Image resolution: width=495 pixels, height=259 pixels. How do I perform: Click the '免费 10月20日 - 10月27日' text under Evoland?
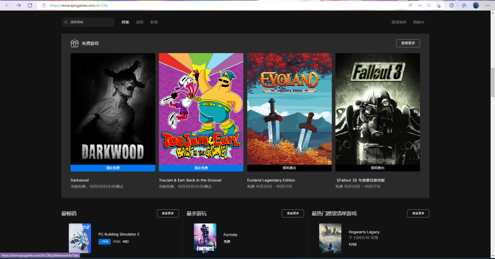click(x=269, y=187)
